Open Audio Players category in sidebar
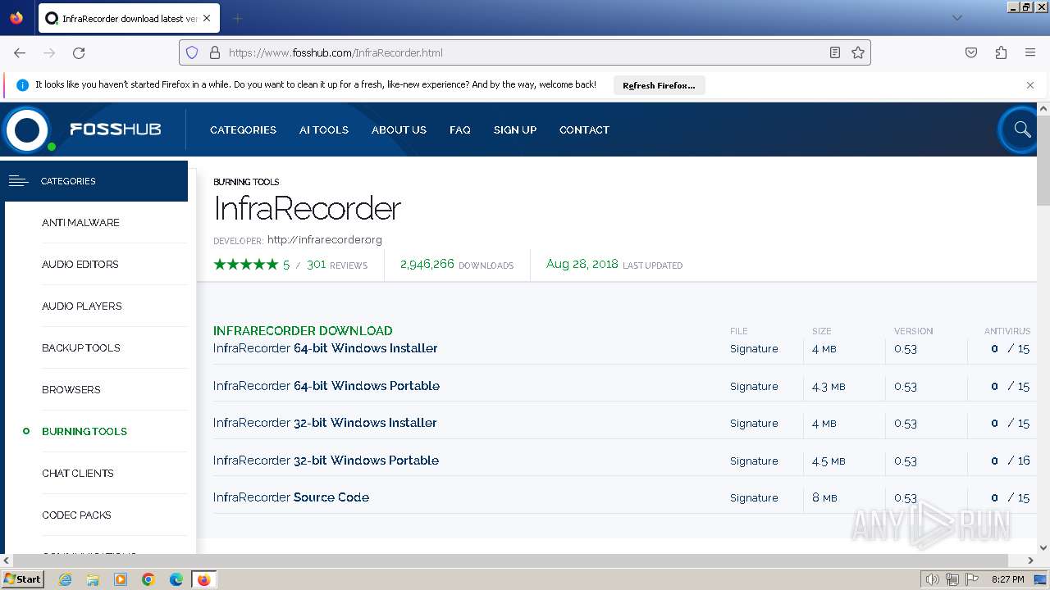This screenshot has width=1050, height=590. coord(82,306)
